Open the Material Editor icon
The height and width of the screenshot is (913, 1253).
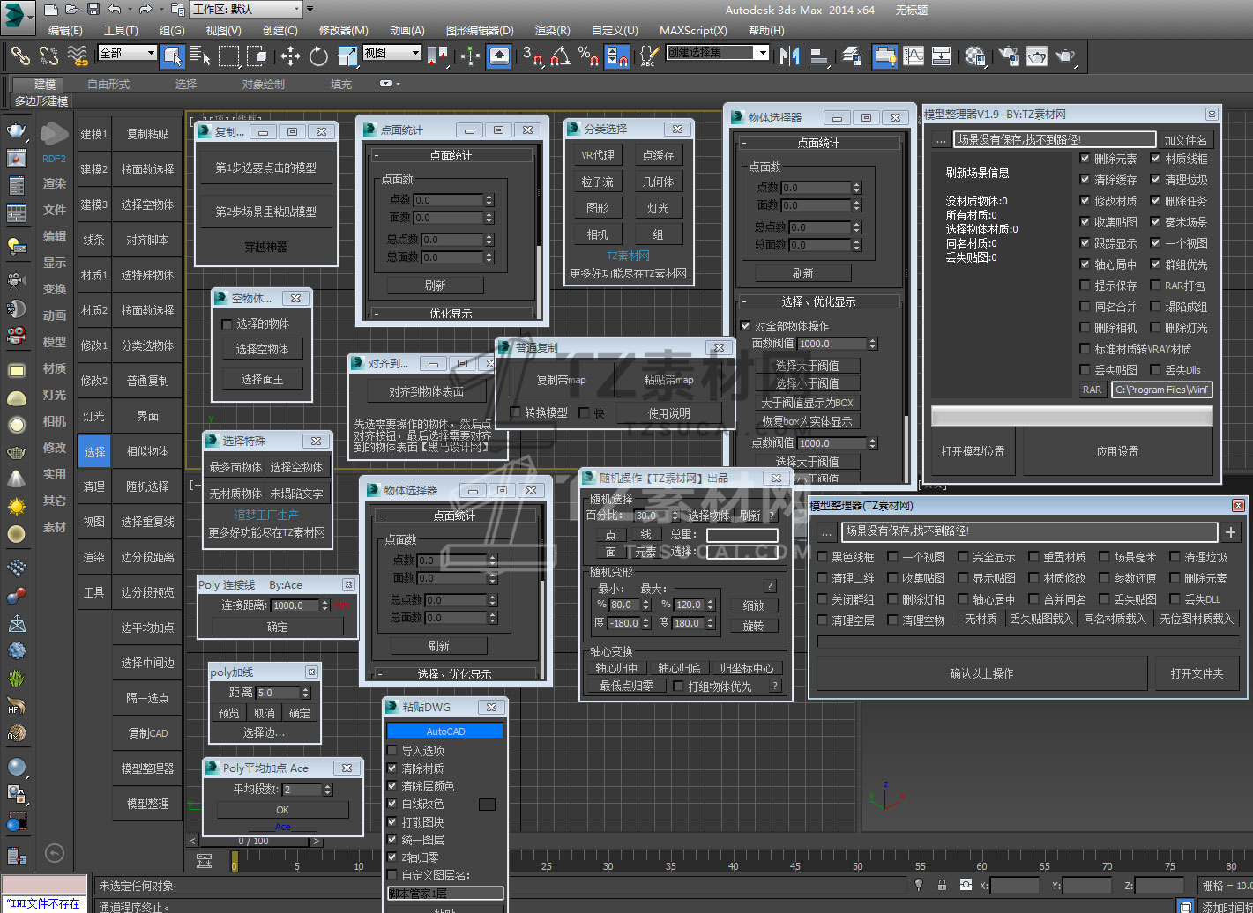[x=975, y=56]
